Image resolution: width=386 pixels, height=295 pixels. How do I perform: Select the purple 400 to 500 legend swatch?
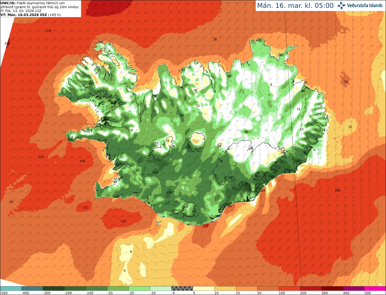354,288
